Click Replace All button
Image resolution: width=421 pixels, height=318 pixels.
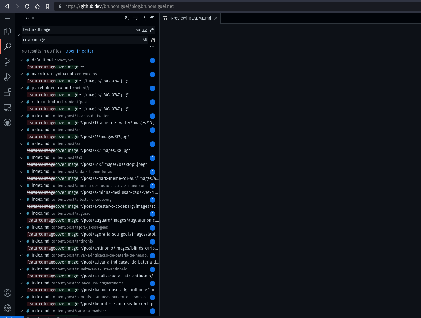pos(154,40)
